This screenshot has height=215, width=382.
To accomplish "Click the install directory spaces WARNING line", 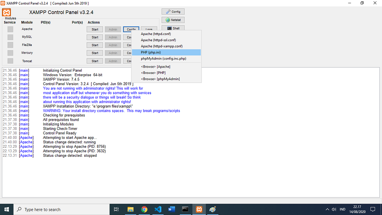I will pyautogui.click(x=111, y=111).
